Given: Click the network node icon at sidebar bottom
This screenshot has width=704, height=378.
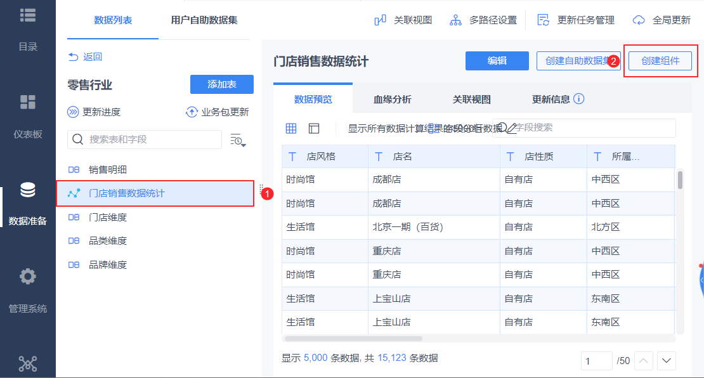Looking at the screenshot, I should (x=28, y=363).
